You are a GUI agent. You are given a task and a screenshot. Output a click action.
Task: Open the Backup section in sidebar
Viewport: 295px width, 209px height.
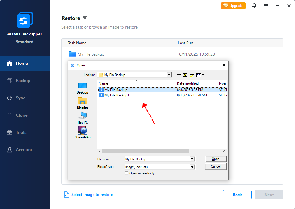pyautogui.click(x=25, y=81)
